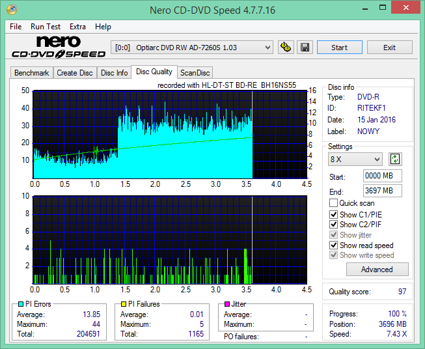Click the disabled Show write speed checkbox
The width and height of the screenshot is (425, 349).
333,255
